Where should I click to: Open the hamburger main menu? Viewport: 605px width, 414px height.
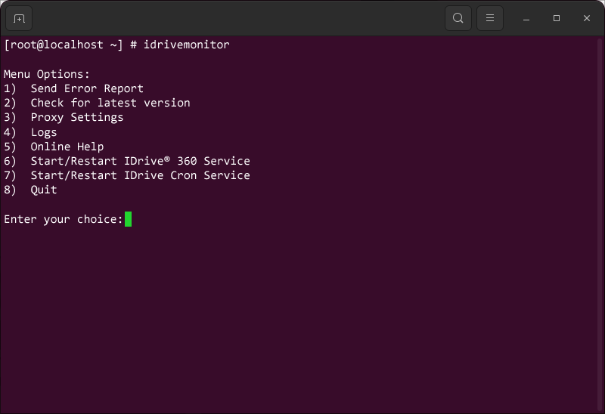[x=490, y=18]
